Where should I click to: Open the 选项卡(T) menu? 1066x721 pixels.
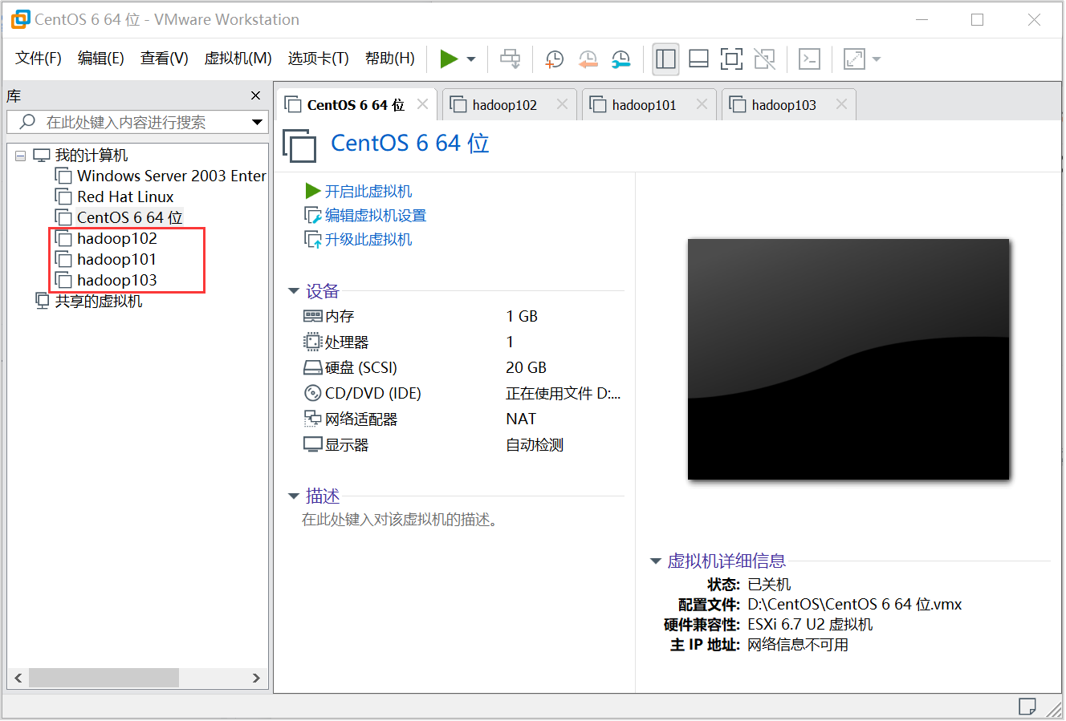pyautogui.click(x=318, y=58)
